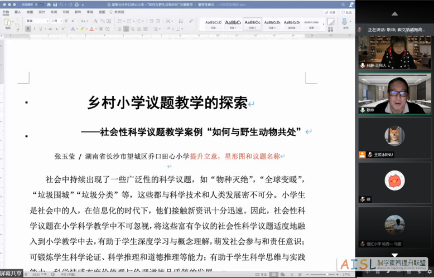434x278 pixels.
Task: Toggle the AutoSave switch
Action: click(x=40, y=4)
